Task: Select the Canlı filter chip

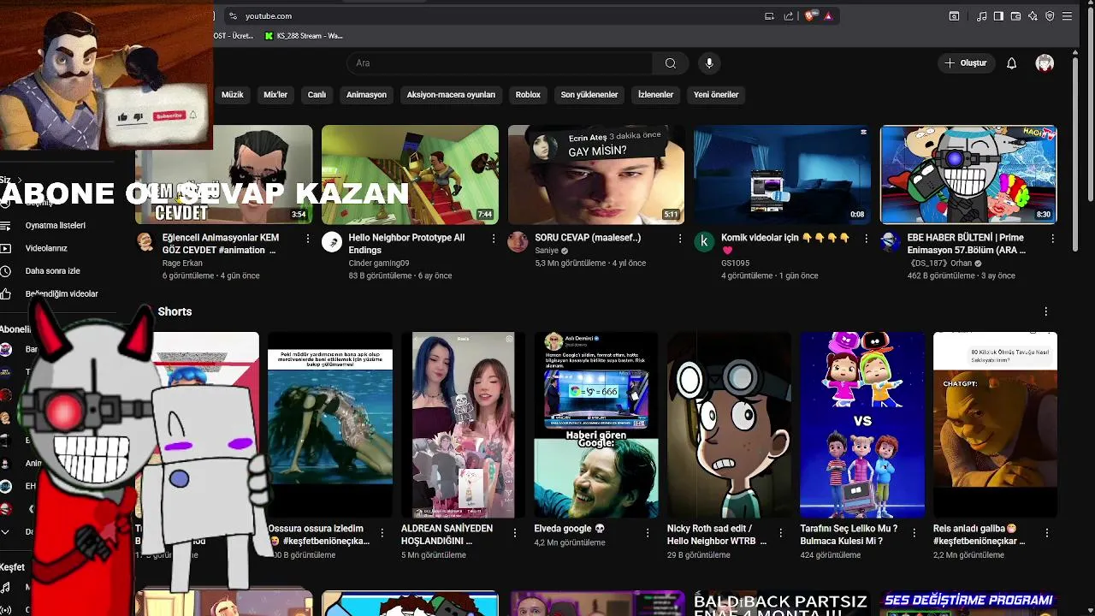Action: [317, 95]
